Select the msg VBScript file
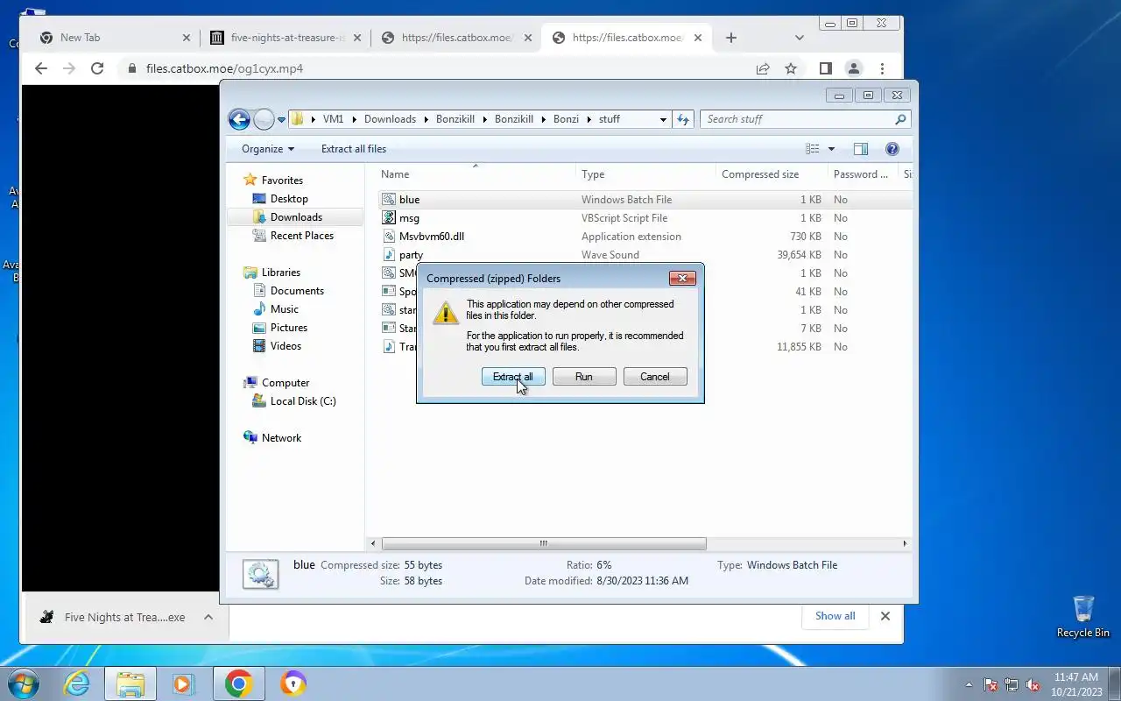This screenshot has width=1121, height=701. 409,218
